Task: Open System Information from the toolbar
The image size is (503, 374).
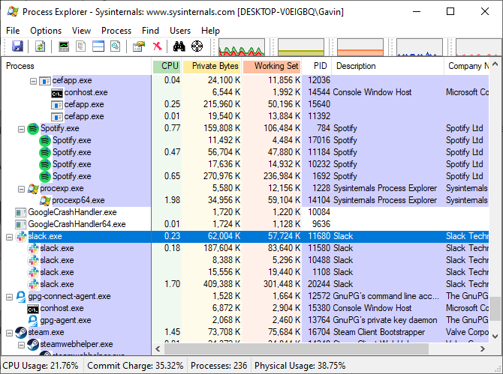Action: coord(64,46)
